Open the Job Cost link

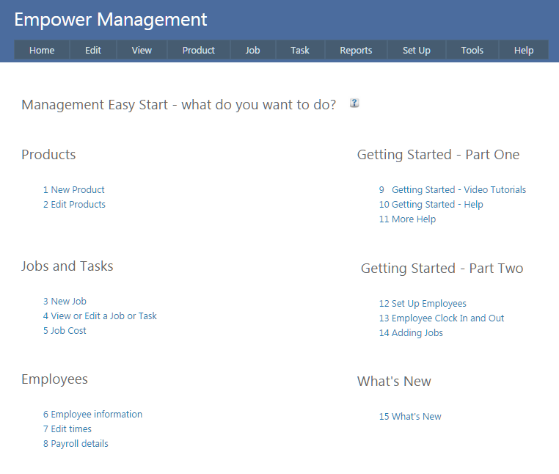point(65,330)
